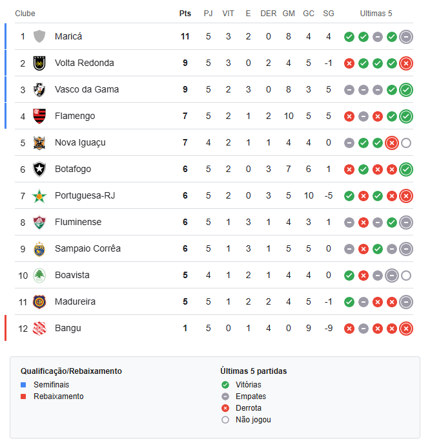
Task: Click the Nova Iguaçu club crest
Action: [x=39, y=143]
